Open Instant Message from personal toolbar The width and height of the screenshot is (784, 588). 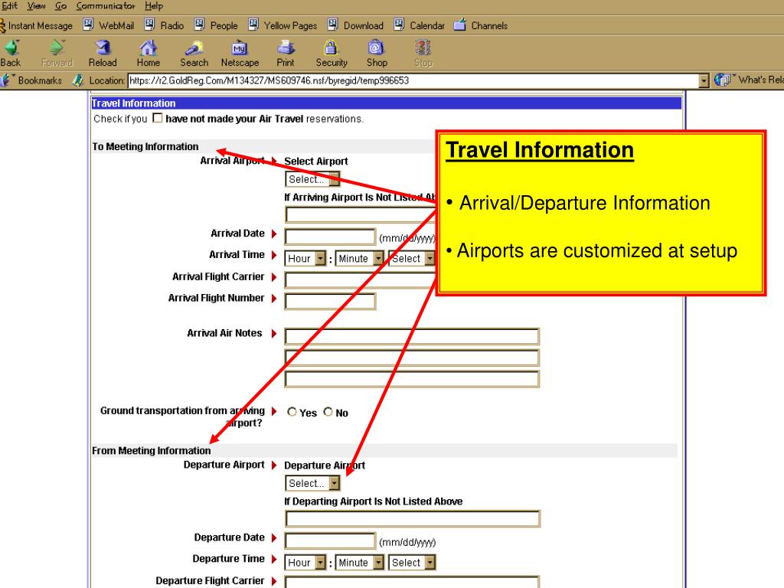37,25
